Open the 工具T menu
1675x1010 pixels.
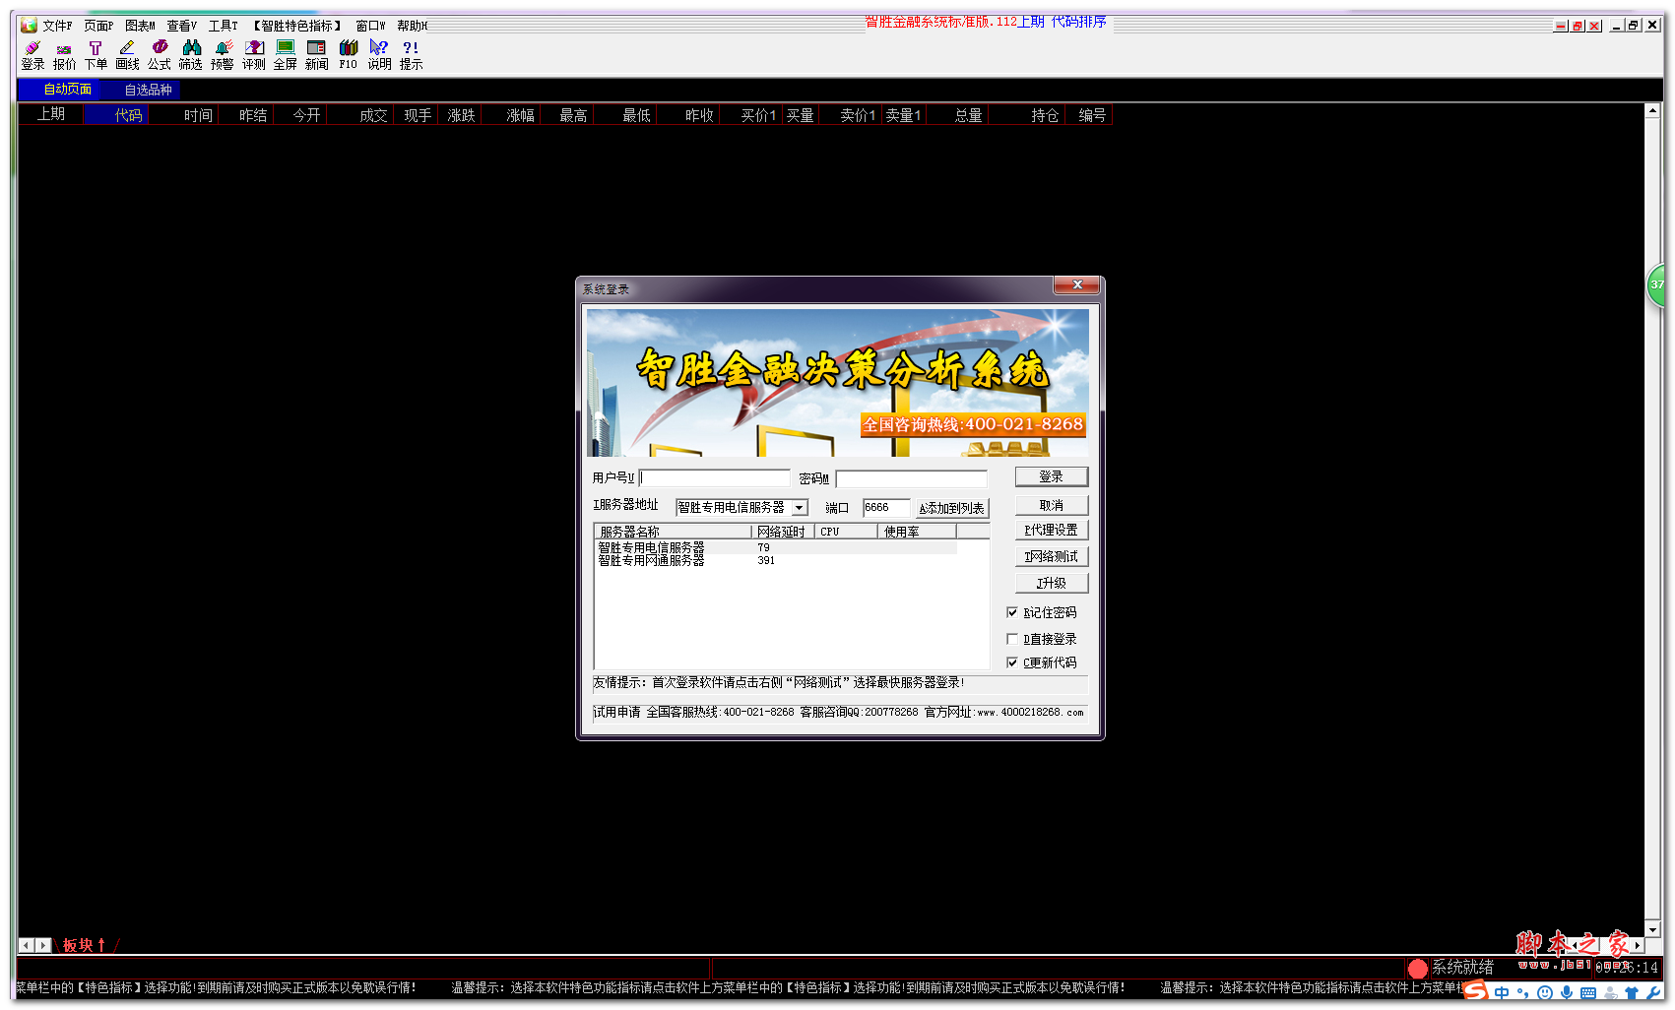pyautogui.click(x=223, y=25)
